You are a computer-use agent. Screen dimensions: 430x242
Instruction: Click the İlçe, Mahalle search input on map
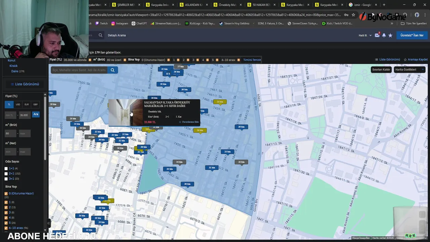[x=79, y=70]
